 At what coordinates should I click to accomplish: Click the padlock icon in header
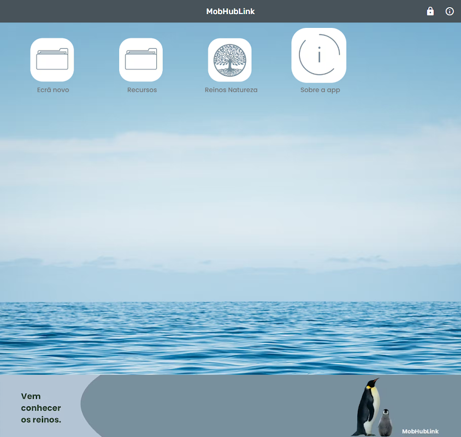(x=430, y=11)
